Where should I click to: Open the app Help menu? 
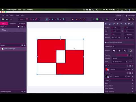coord(22,15)
